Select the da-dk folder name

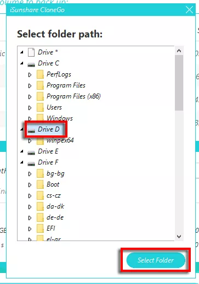[55, 206]
